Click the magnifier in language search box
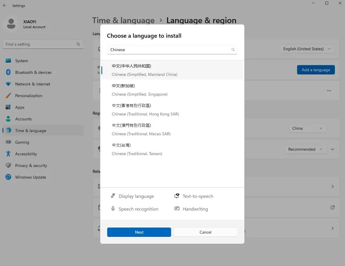Screen dimensions: 345x266 pyautogui.click(x=233, y=50)
